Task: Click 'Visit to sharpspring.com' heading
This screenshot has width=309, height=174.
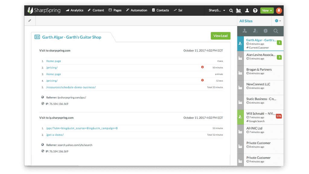Action: pos(55,50)
